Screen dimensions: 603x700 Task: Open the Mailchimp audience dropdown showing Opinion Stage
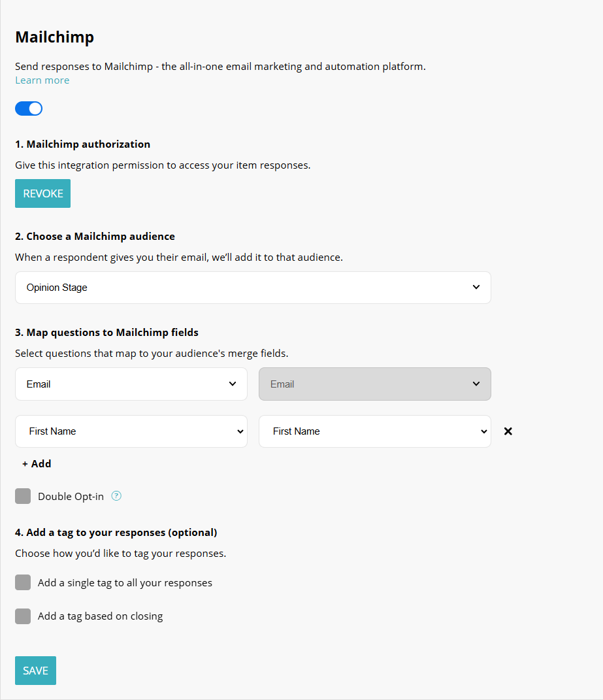coord(253,288)
